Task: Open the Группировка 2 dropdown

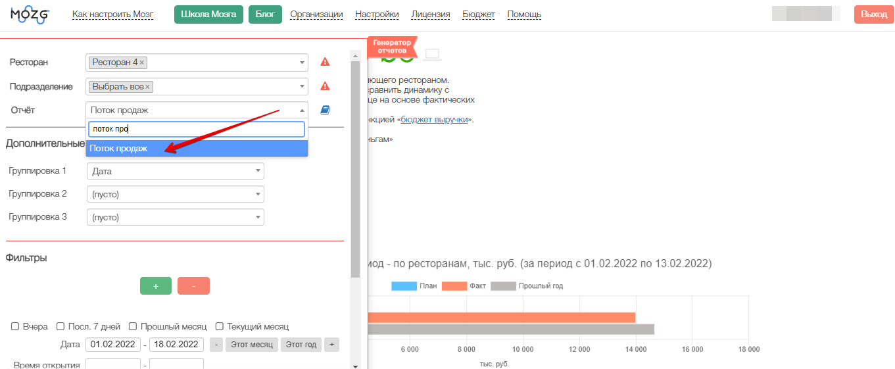Action: click(176, 194)
